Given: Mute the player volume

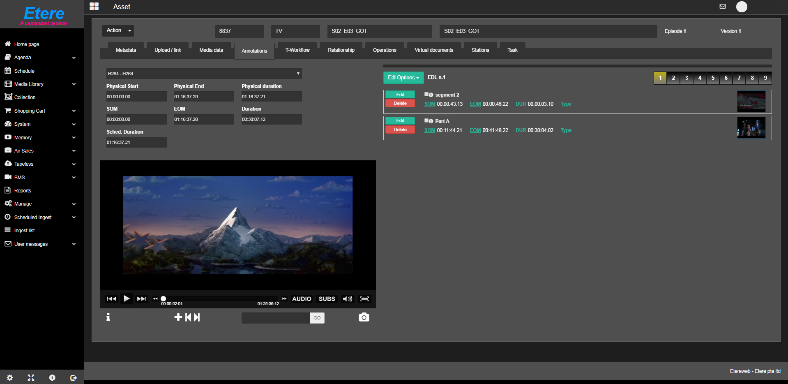Looking at the screenshot, I should (347, 299).
